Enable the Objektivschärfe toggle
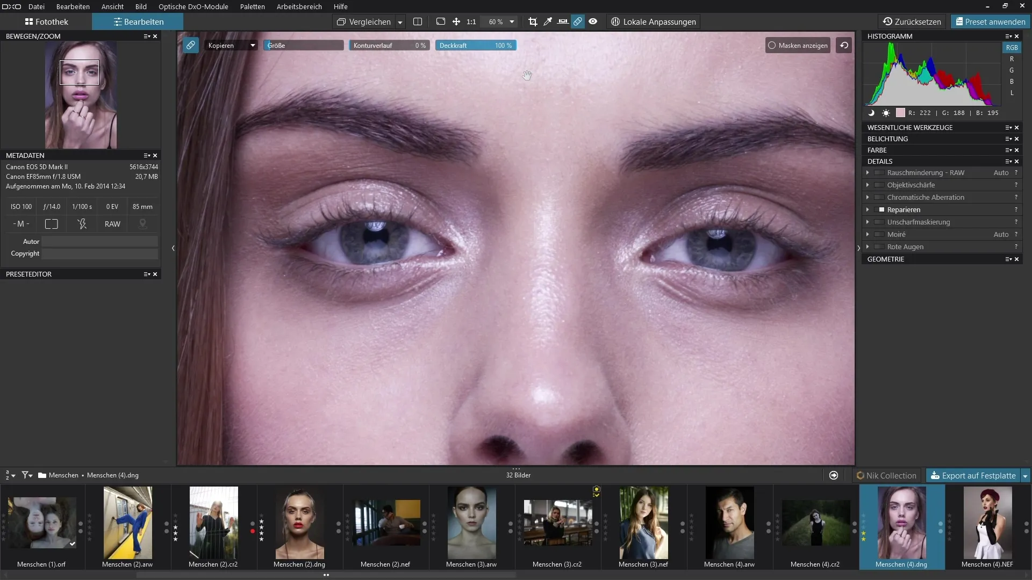Viewport: 1032px width, 580px height. [879, 185]
